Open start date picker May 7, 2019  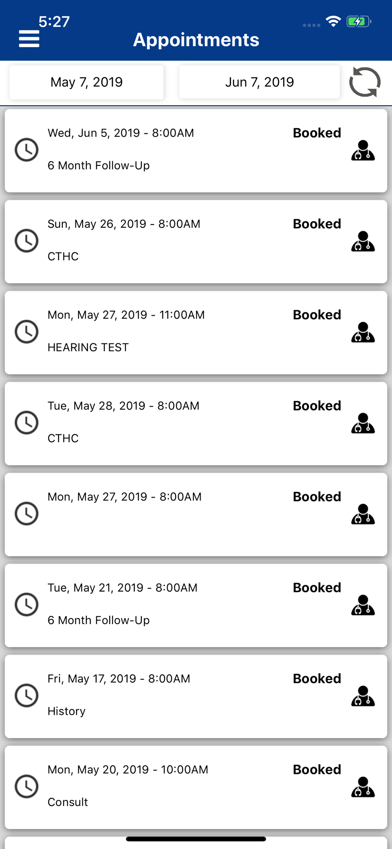87,82
